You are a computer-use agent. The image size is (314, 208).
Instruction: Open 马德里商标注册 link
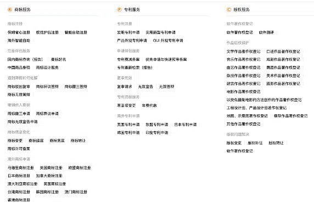[21, 167]
